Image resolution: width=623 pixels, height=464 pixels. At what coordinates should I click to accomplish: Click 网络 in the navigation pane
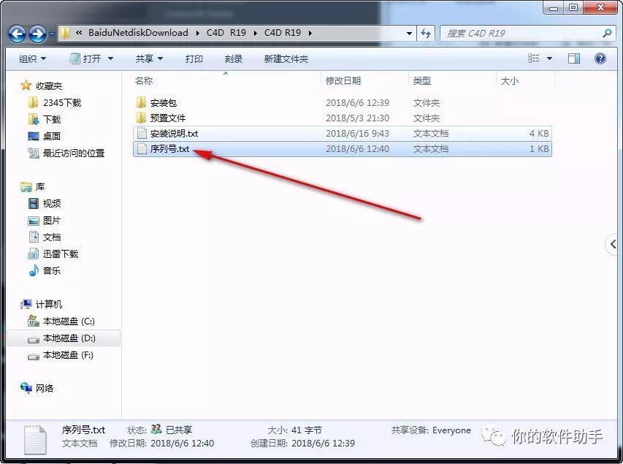45,389
